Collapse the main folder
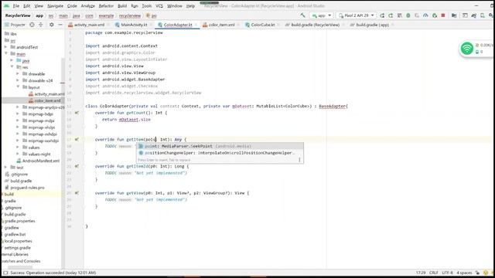This screenshot has height=278, width=495. coord(5,53)
